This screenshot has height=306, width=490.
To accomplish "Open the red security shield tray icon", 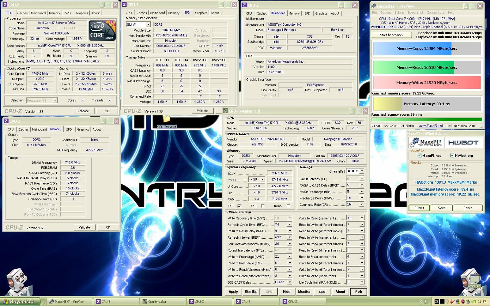I will [463, 301].
